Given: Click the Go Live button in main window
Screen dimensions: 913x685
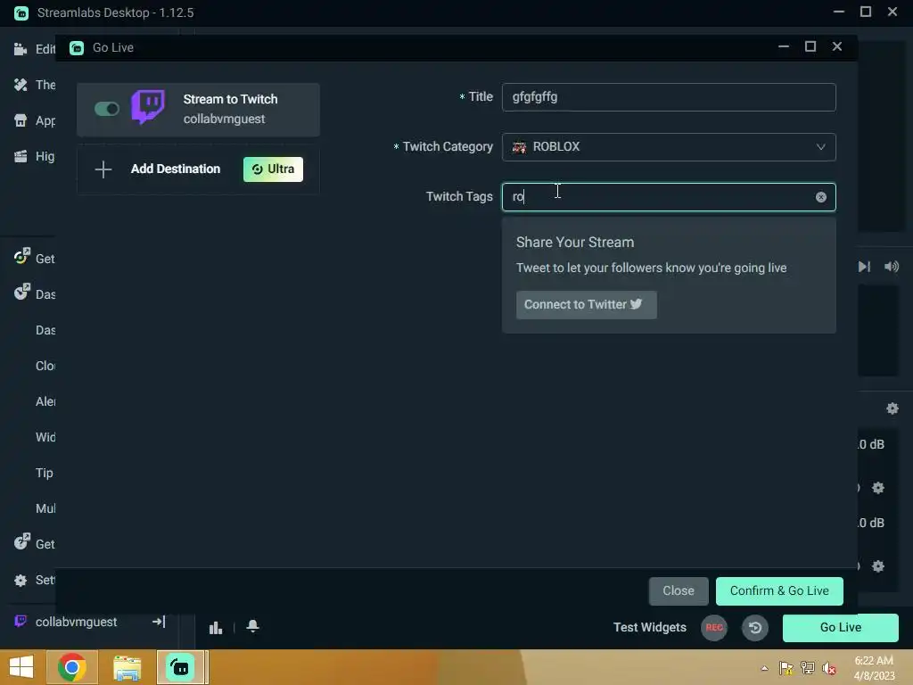Looking at the screenshot, I should 840,627.
